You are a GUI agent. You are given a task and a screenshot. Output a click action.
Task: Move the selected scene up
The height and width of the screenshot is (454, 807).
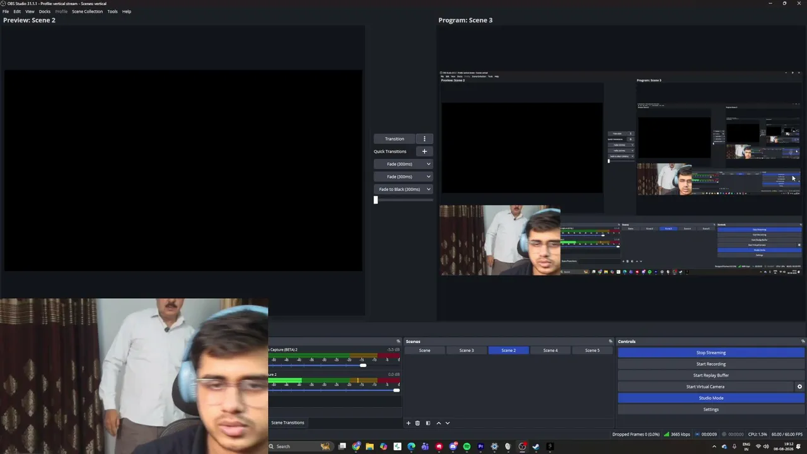pos(439,423)
